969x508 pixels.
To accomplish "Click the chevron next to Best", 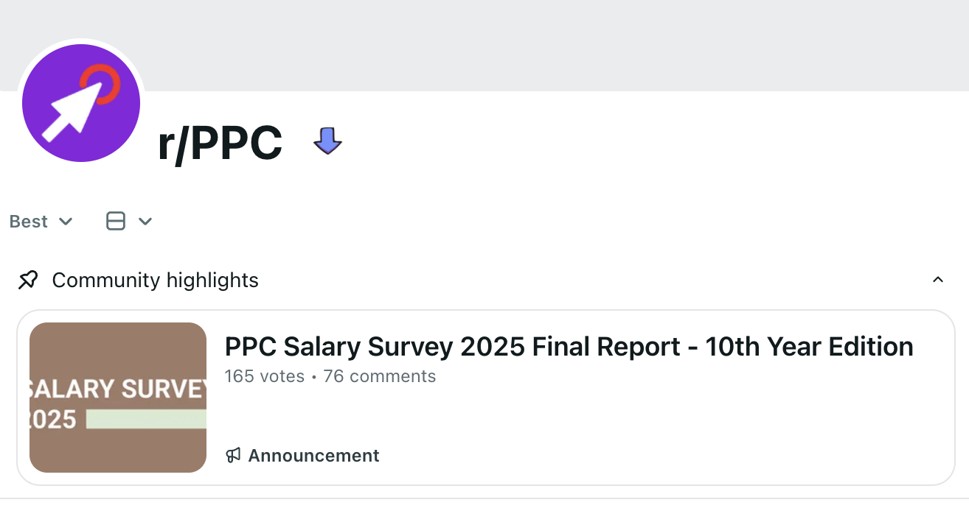I will coord(66,222).
